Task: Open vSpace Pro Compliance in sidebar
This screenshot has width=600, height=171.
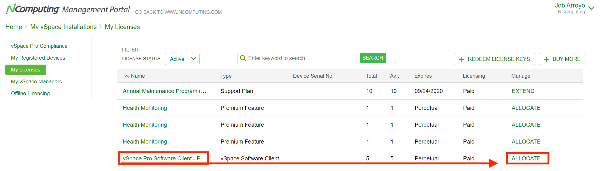Action: 39,46
